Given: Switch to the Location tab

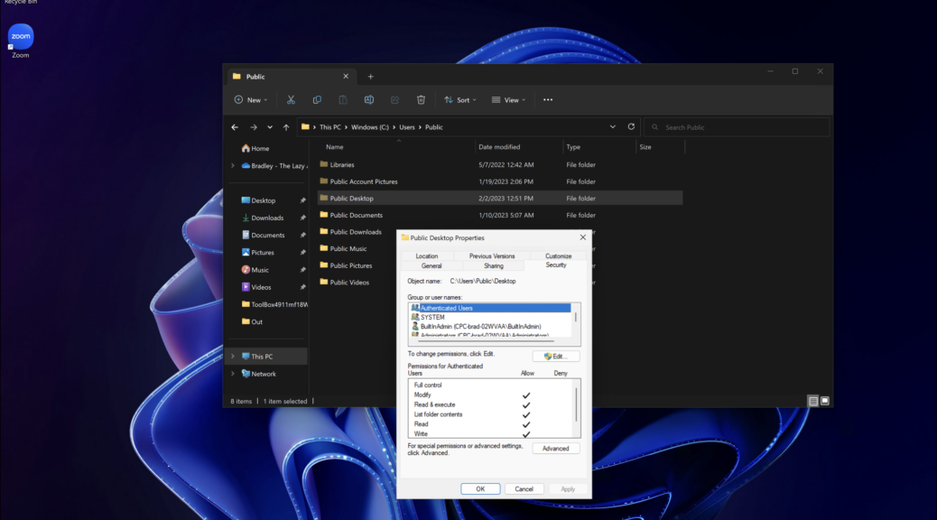Looking at the screenshot, I should [427, 255].
